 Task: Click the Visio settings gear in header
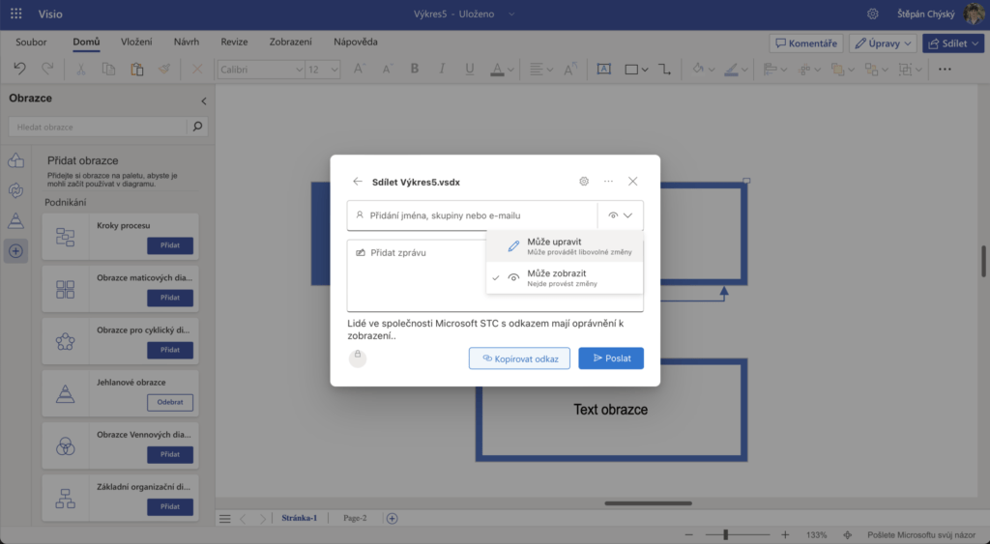[x=873, y=14]
